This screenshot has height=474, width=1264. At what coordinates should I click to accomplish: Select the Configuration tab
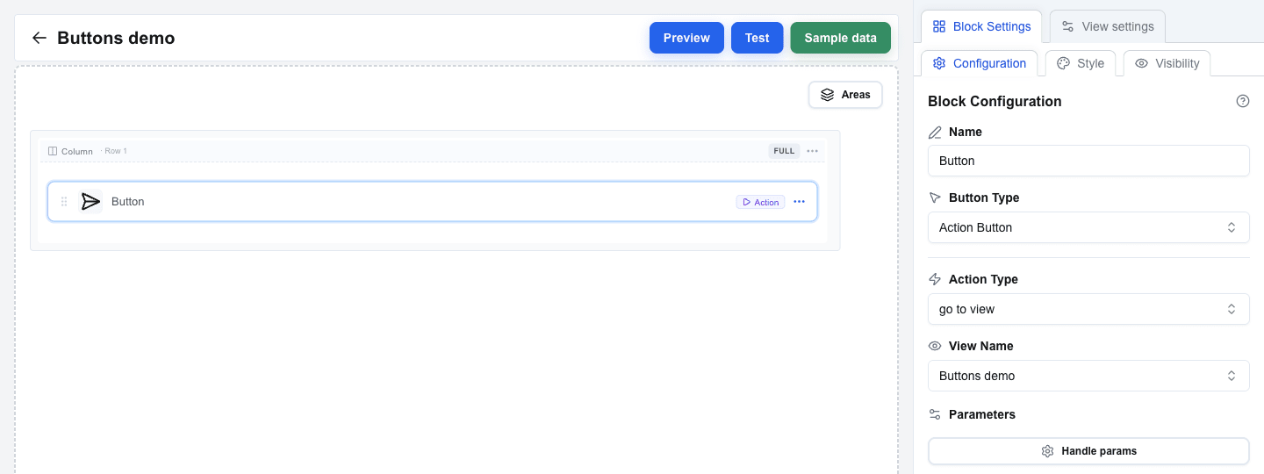coord(979,63)
